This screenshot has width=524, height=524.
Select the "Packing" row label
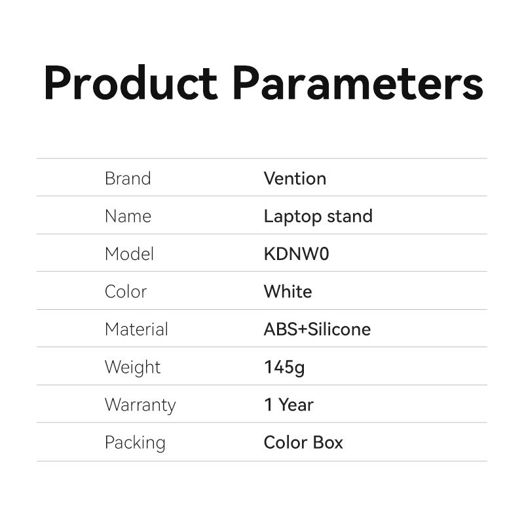coord(135,443)
